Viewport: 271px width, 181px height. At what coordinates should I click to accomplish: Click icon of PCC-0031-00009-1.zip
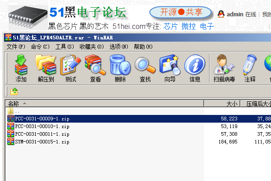pos(10,119)
